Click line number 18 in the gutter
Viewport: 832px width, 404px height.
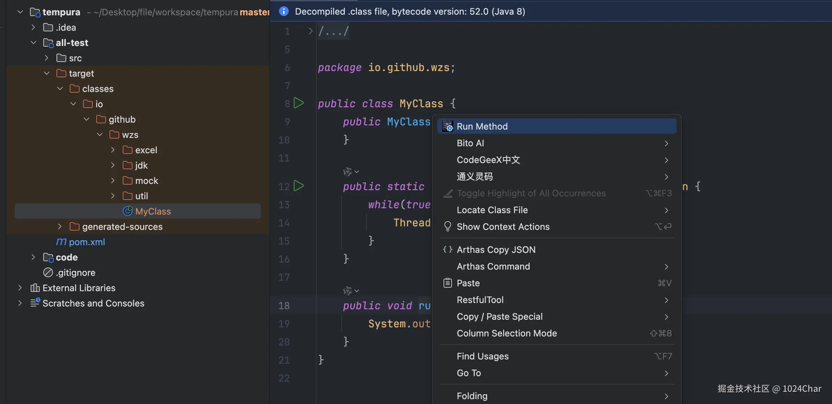pos(284,306)
